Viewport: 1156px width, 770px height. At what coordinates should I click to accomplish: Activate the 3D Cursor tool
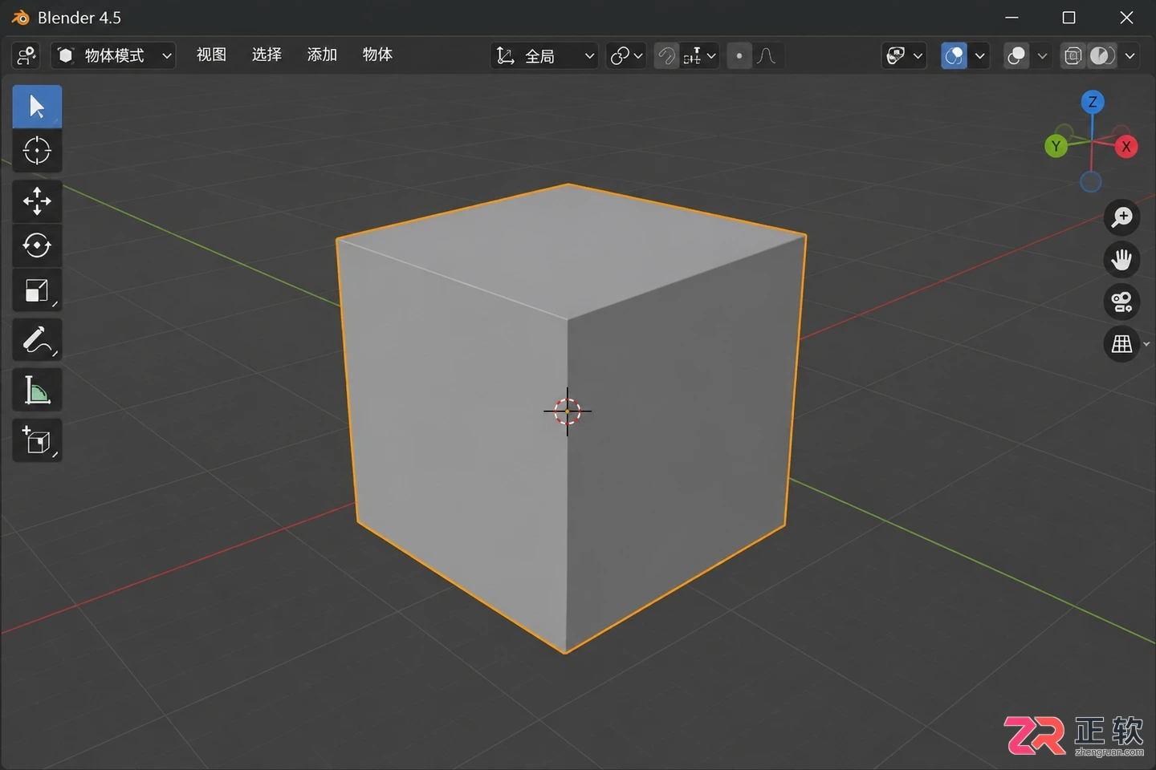pos(37,151)
